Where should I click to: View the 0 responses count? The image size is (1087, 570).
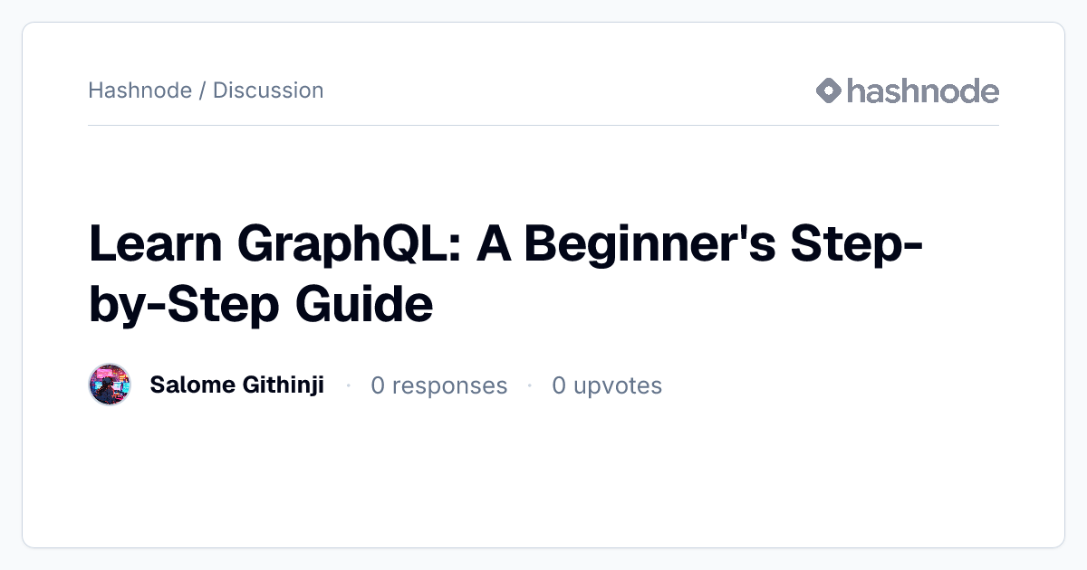pos(439,385)
